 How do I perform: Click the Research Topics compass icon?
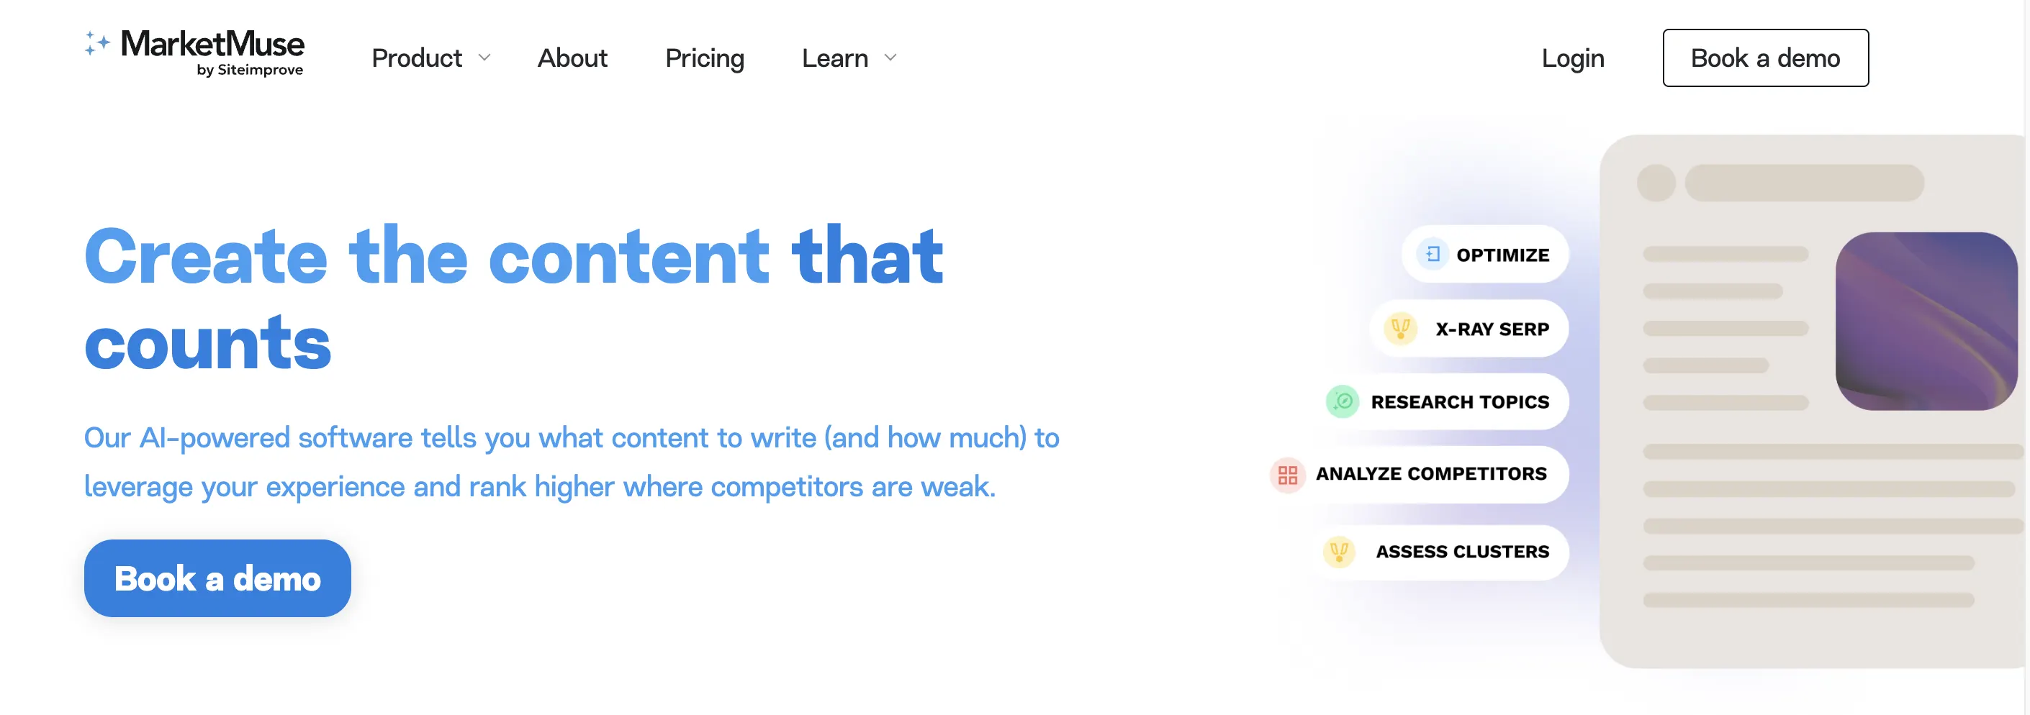click(x=1342, y=401)
